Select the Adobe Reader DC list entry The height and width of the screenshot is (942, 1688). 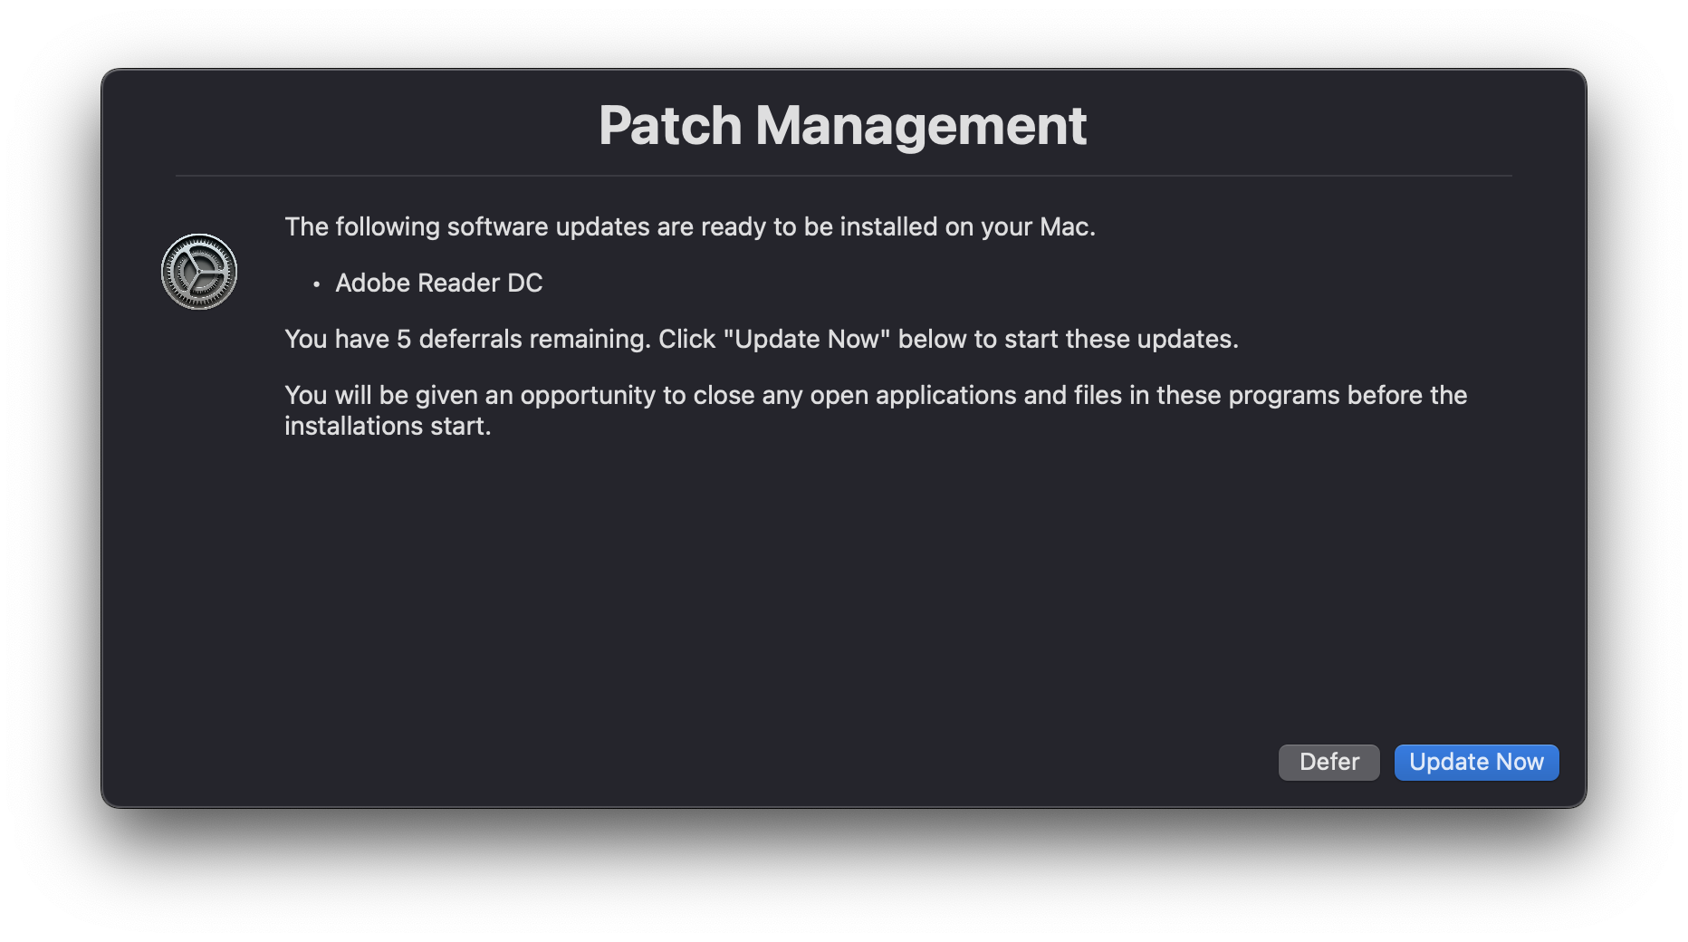coord(439,283)
